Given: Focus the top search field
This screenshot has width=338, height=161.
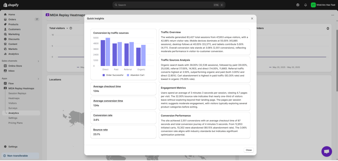Looking at the screenshot, I should pyautogui.click(x=169, y=5).
